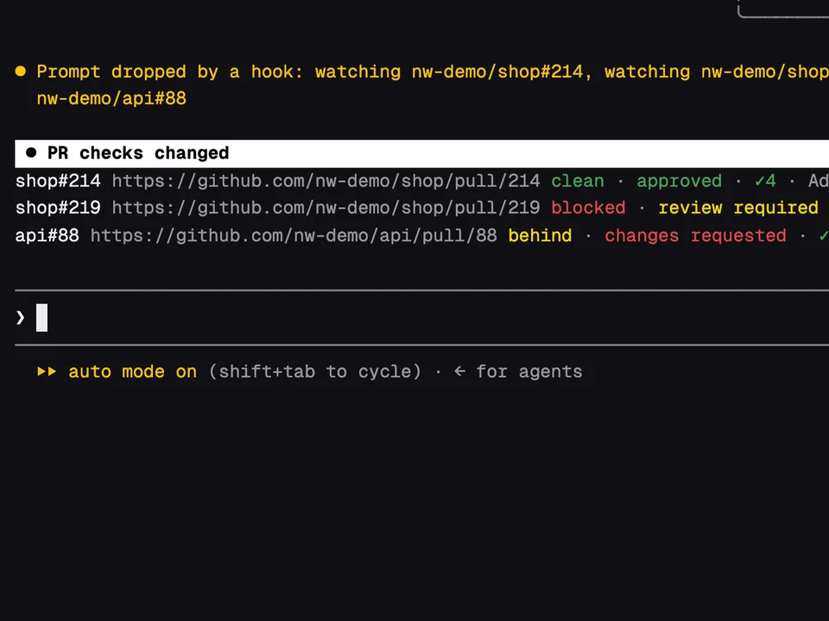The height and width of the screenshot is (621, 829).
Task: Click the black bullet in 'PR checks changed' header
Action: click(x=31, y=153)
